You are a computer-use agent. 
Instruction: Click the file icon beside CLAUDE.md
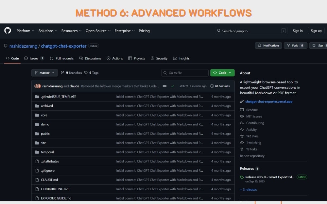tap(37, 180)
